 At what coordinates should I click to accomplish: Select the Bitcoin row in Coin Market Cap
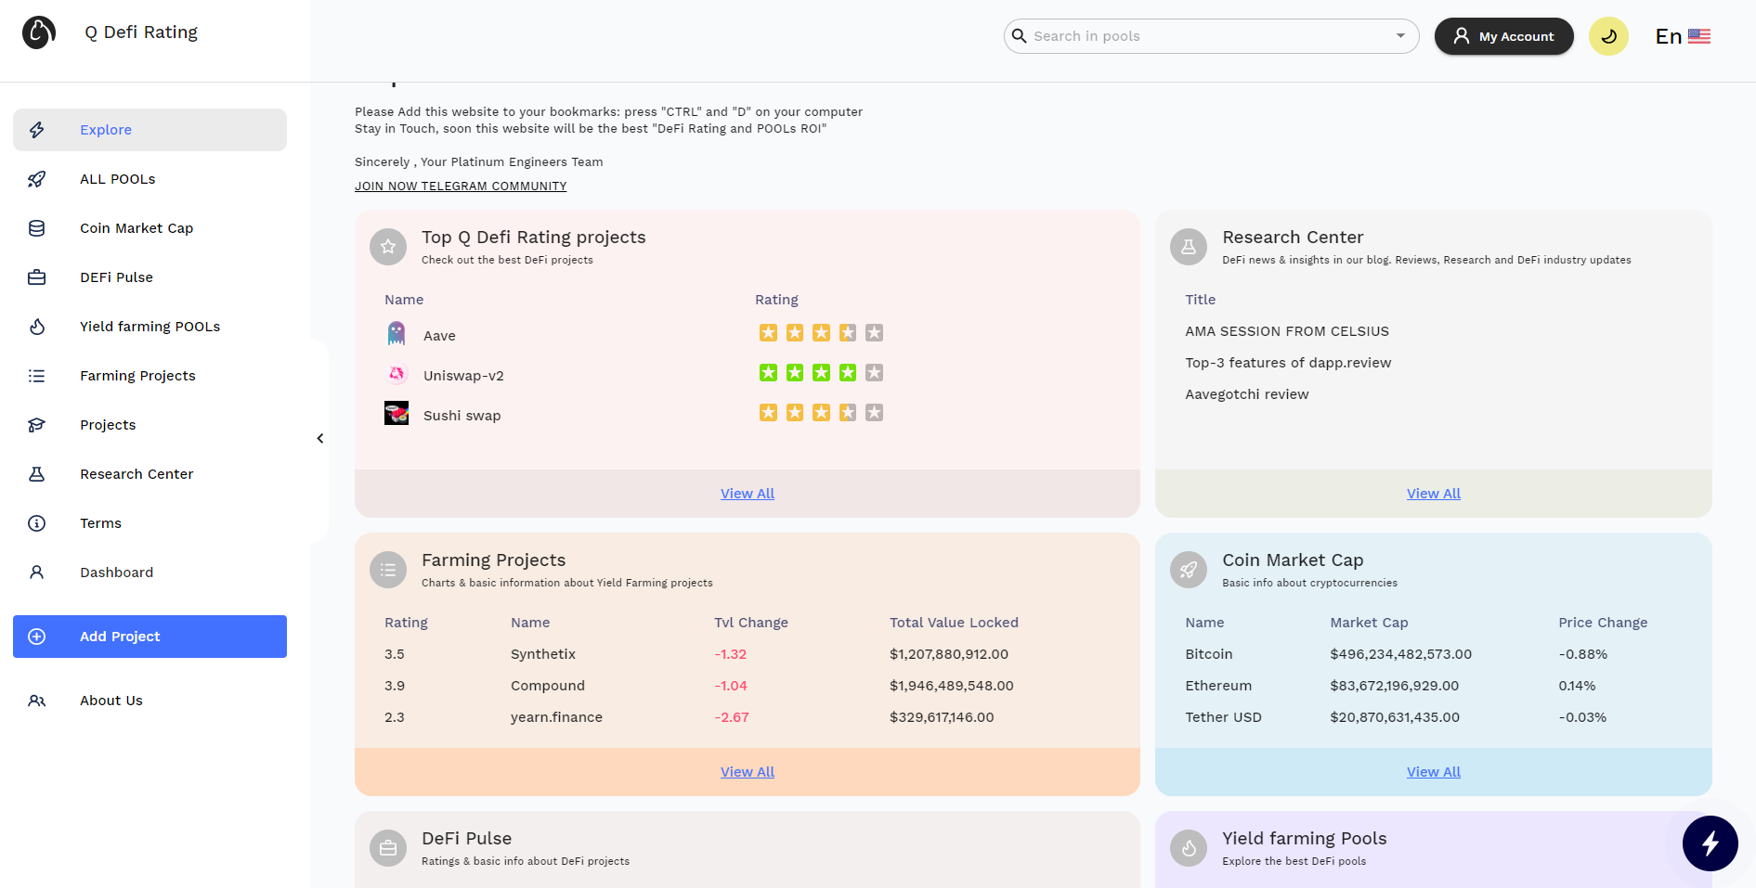(x=1434, y=654)
